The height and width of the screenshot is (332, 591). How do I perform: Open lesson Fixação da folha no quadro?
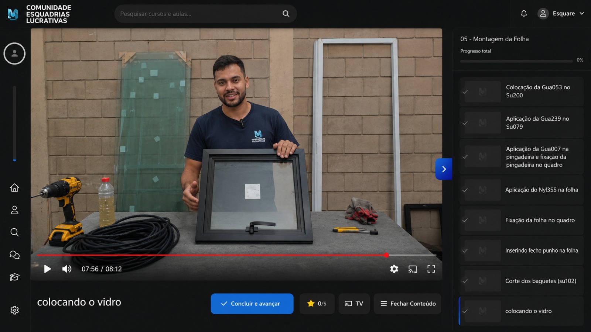click(522, 220)
